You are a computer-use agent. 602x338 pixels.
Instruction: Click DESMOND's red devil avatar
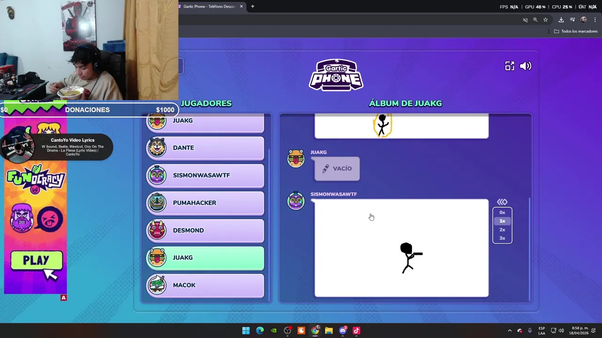pos(157,230)
